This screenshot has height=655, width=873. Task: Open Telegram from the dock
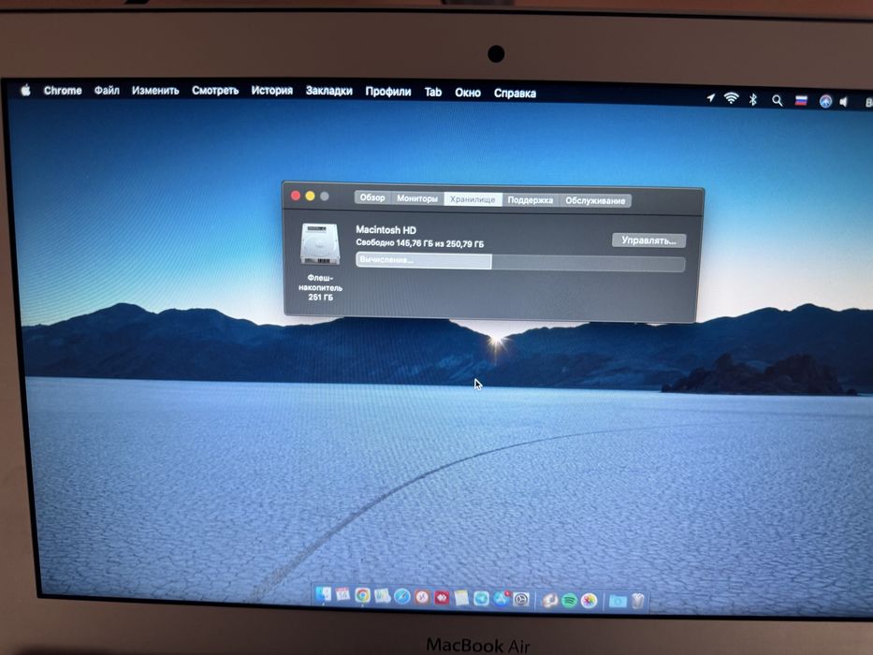coord(481,599)
